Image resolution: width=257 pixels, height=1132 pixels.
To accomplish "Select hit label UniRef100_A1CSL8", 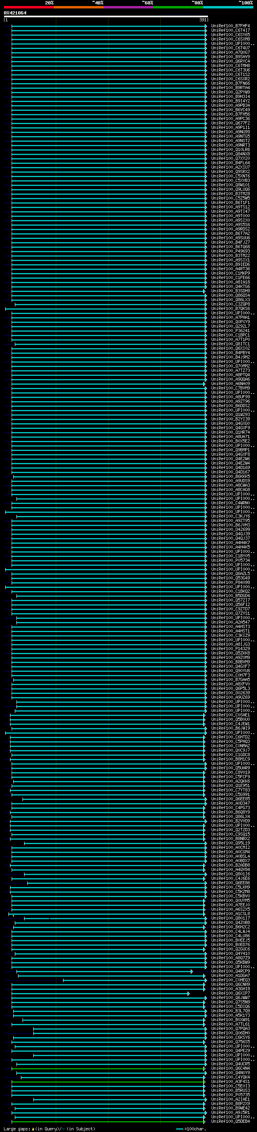I will (x=230, y=914).
